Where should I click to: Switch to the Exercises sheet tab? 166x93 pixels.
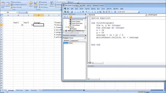point(34,90)
